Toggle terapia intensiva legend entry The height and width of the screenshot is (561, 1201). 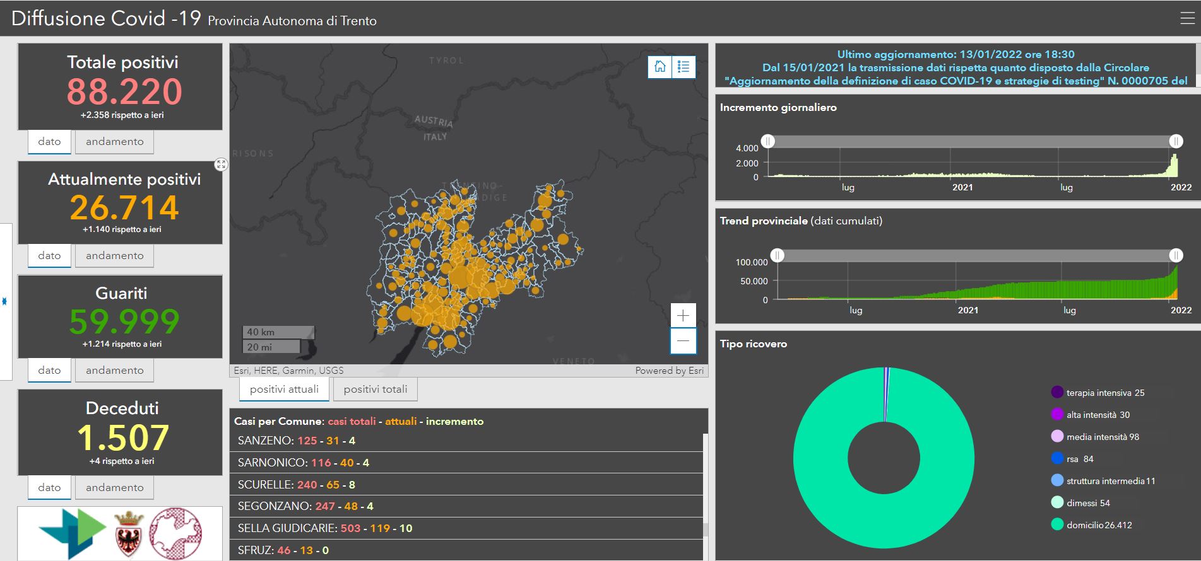pos(1057,393)
